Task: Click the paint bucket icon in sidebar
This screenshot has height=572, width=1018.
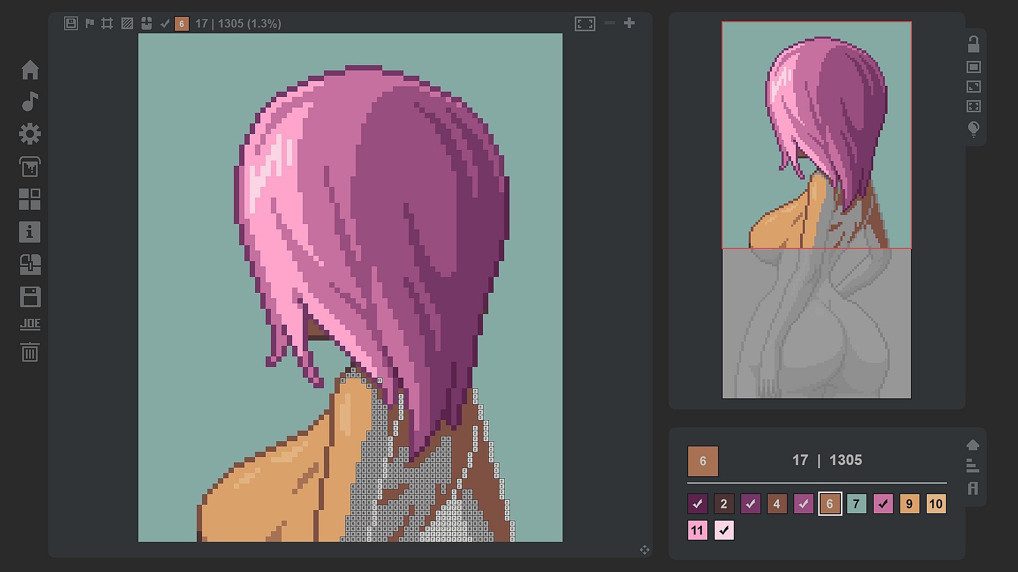Action: [30, 167]
